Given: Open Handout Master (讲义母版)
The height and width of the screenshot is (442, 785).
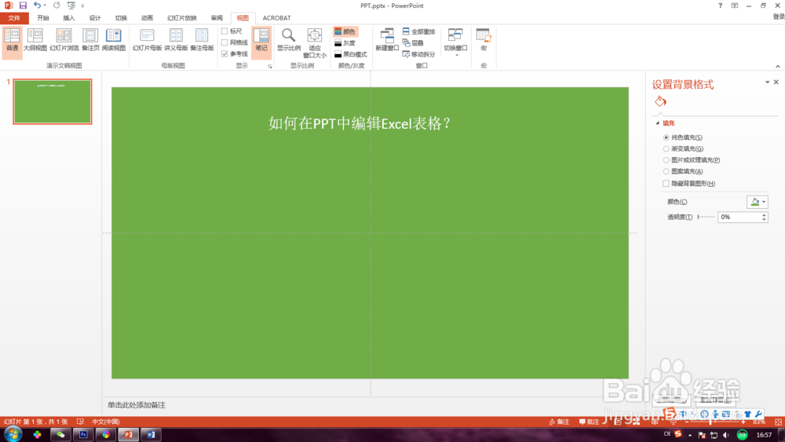Looking at the screenshot, I should tap(176, 40).
